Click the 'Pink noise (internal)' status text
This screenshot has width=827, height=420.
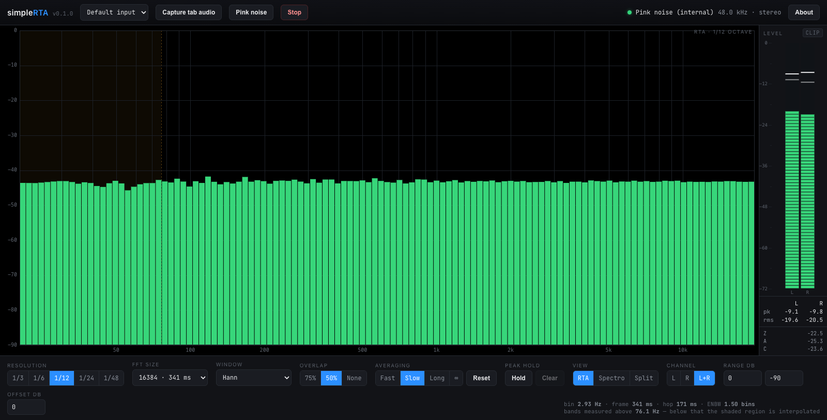pyautogui.click(x=674, y=12)
